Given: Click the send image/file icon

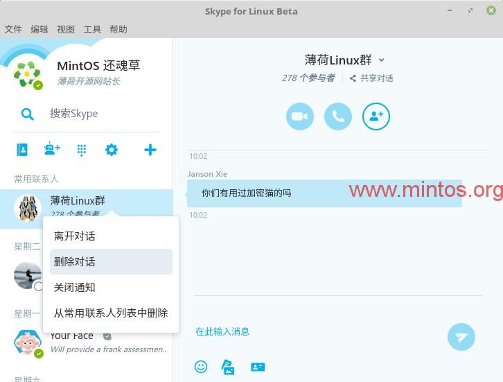Looking at the screenshot, I should coord(228,367).
